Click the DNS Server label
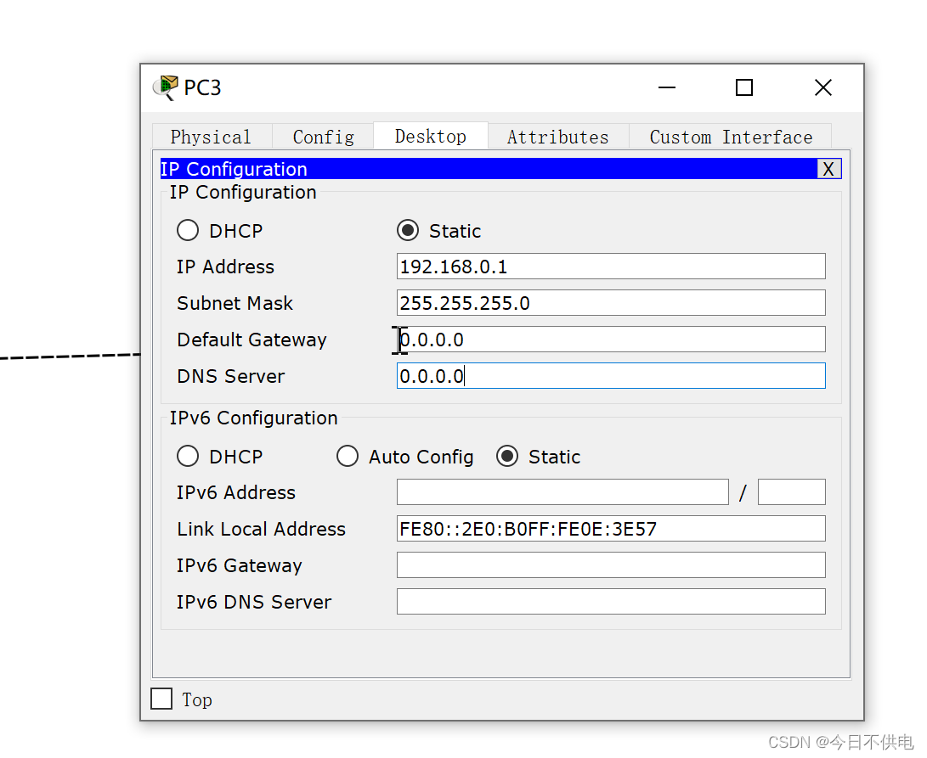 point(230,376)
